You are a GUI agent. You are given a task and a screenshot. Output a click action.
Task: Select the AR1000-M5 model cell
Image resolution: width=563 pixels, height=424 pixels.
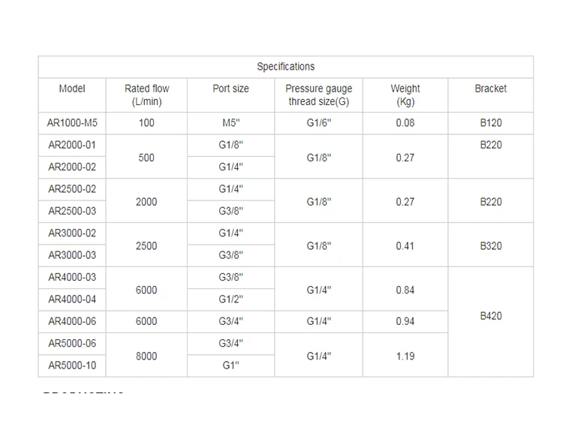tap(72, 123)
